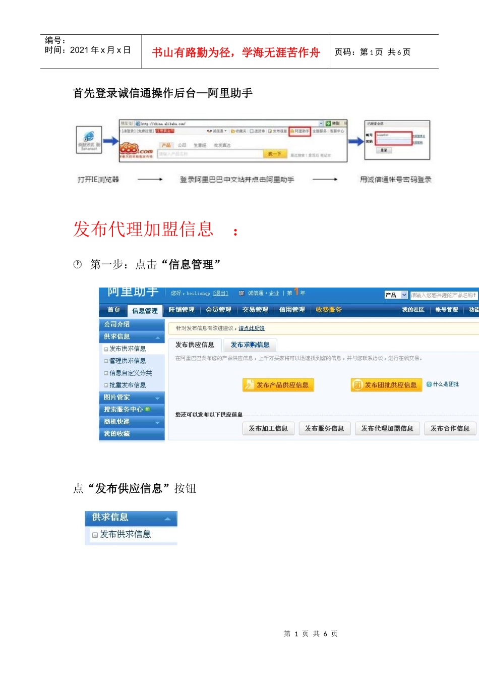
Task: Open the 交易管理 menu tab
Action: [x=255, y=310]
